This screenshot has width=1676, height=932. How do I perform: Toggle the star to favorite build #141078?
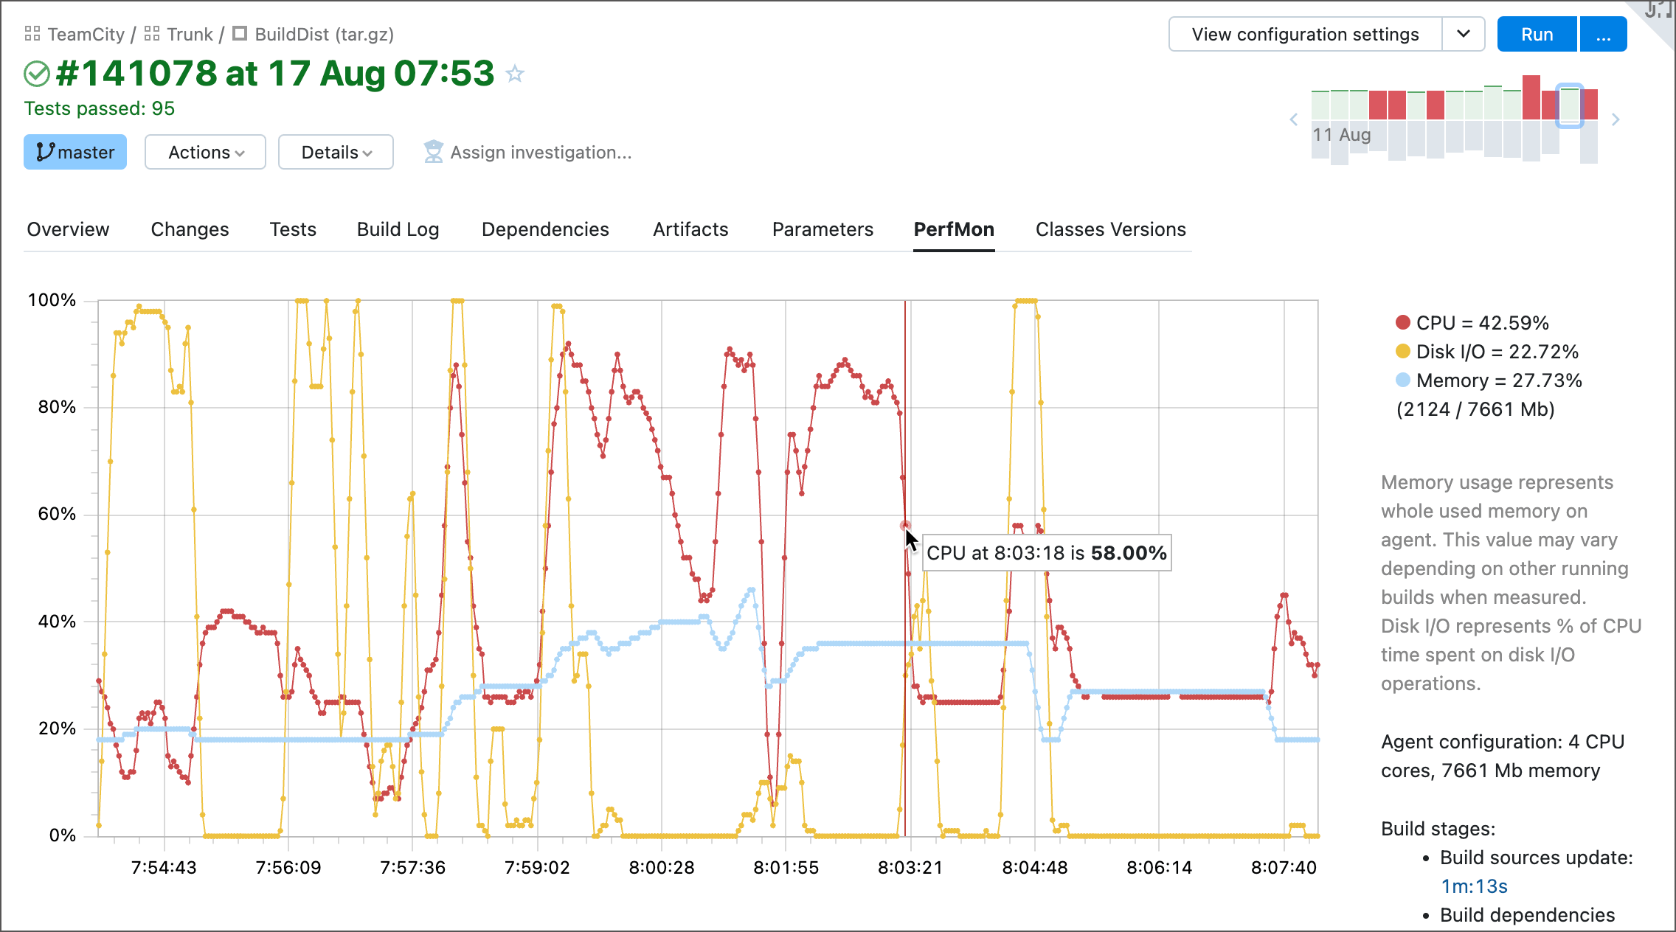(515, 73)
